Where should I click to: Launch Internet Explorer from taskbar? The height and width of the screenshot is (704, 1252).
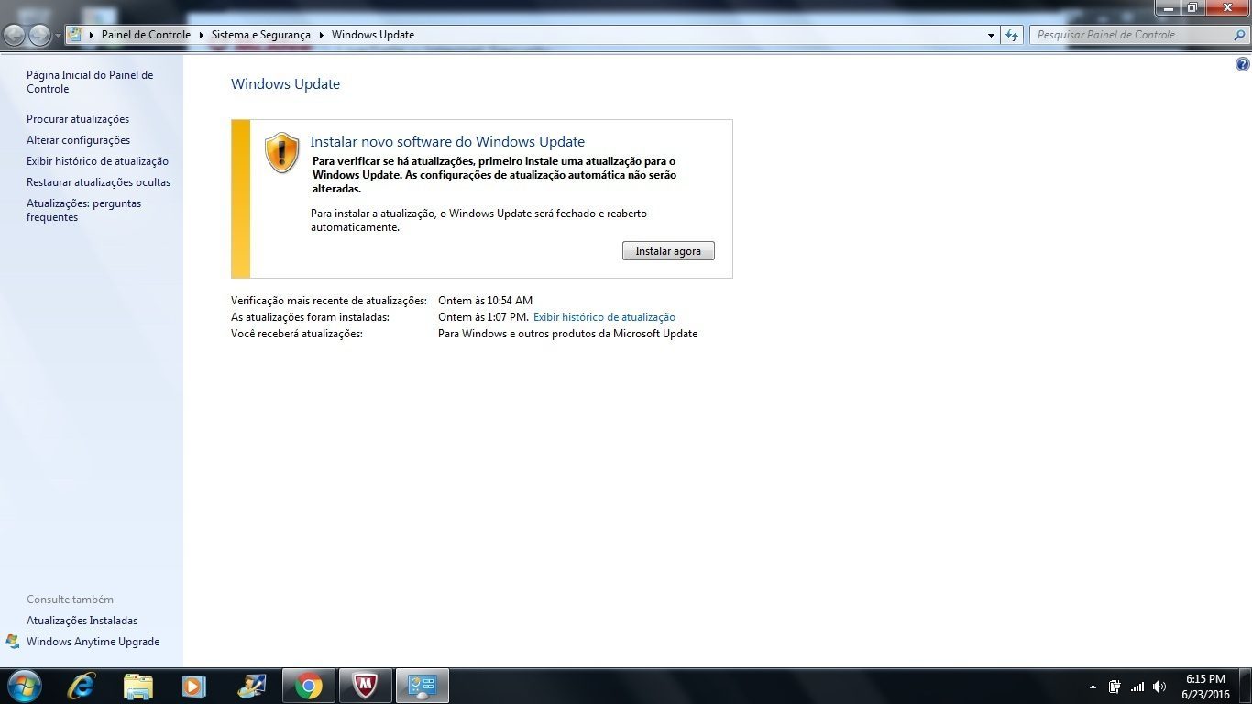82,686
